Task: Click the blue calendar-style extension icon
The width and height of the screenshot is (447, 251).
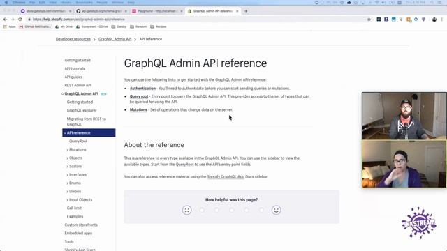Action: pyautogui.click(x=394, y=20)
